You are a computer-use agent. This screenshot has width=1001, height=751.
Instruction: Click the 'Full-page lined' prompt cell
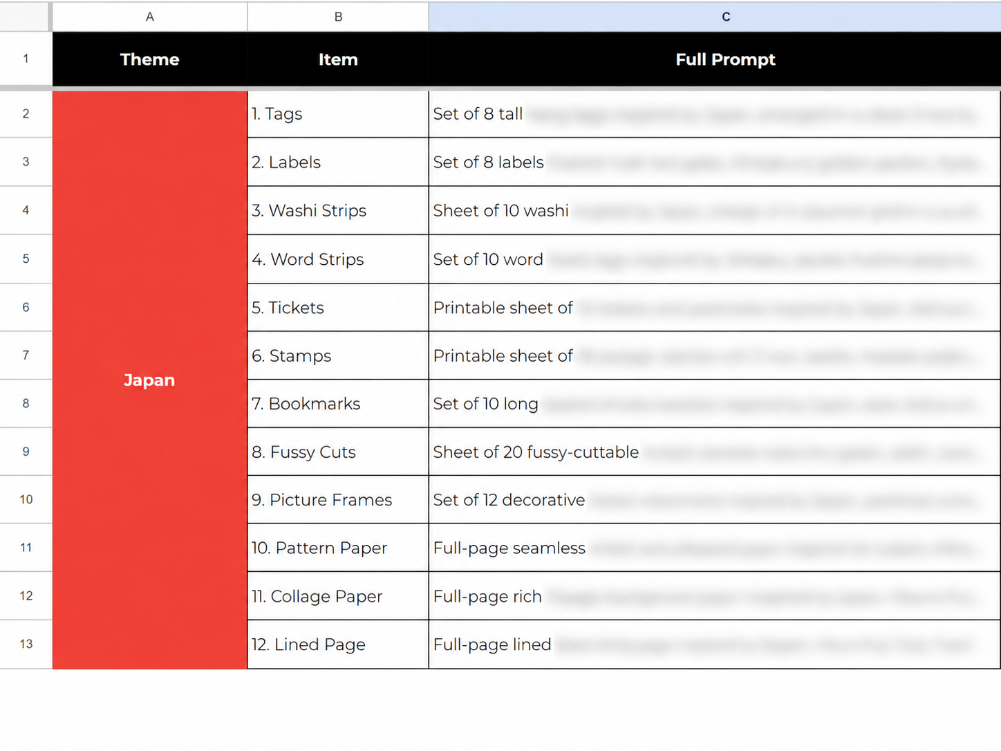[715, 644]
